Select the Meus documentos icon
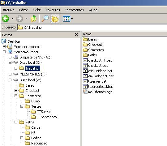 click(x=10, y=46)
